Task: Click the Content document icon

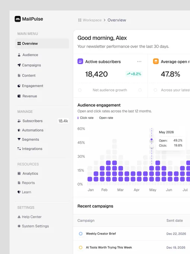Action: tap(19, 75)
